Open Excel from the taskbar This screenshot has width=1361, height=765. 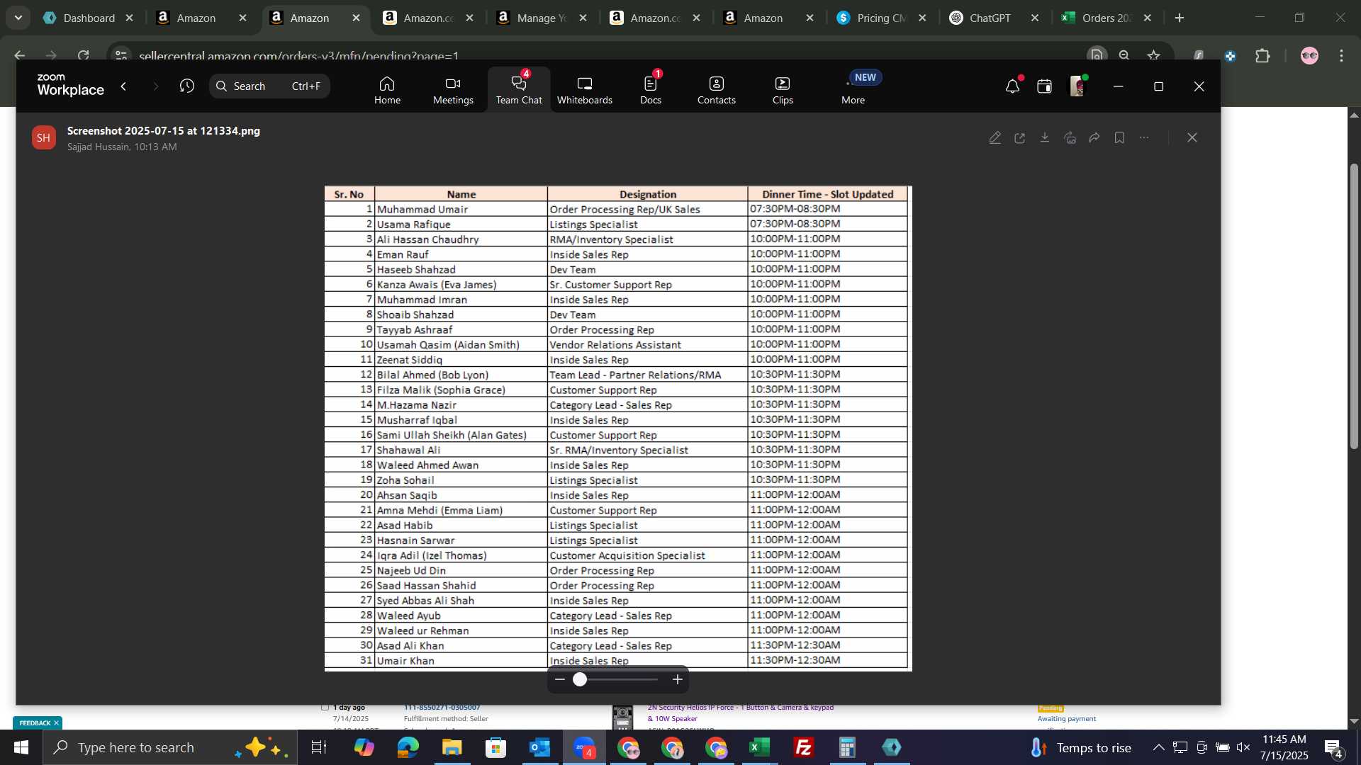[x=759, y=747]
